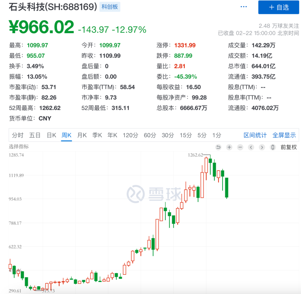Choose the 5分 interval tab

click(202, 135)
